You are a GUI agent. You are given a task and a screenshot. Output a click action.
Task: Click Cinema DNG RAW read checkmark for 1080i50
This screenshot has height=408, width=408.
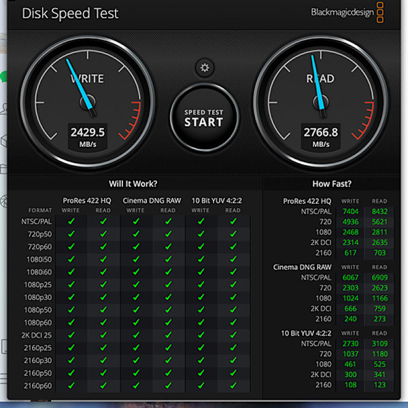[169, 259]
